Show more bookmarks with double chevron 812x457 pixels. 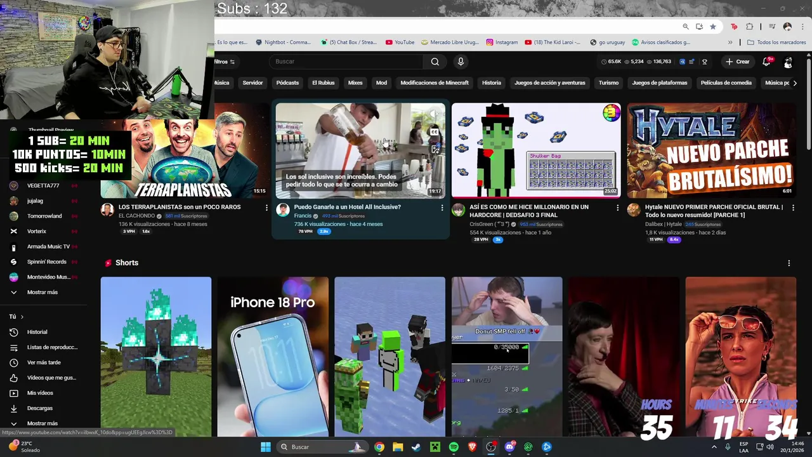730,43
